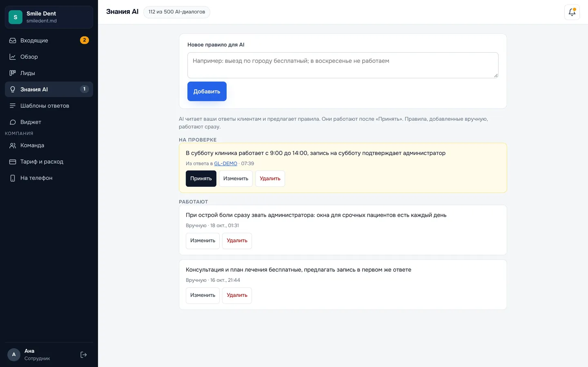The height and width of the screenshot is (367, 588).
Task: Click the Вручную · 16 окт., 21:44 timestamp
Action: [x=213, y=280]
